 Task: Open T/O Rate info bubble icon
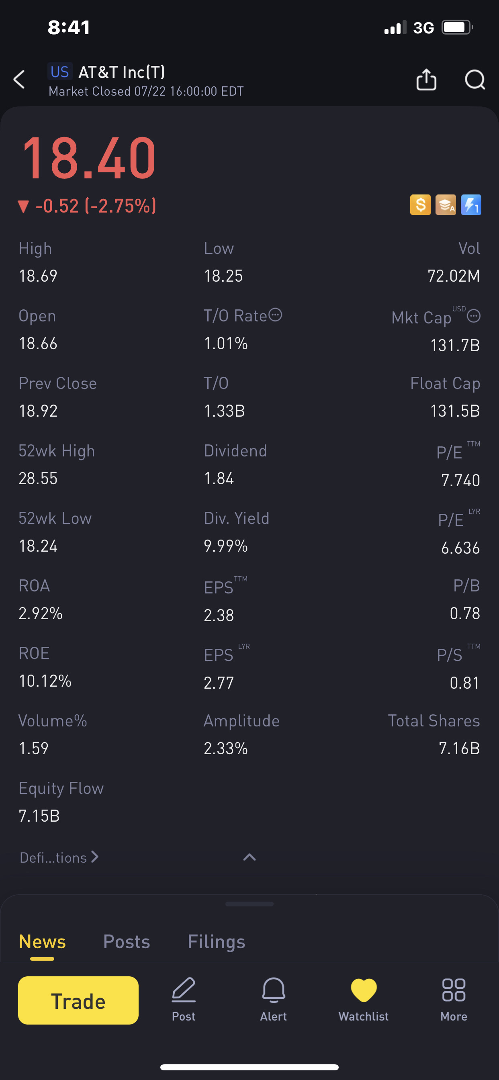[275, 315]
